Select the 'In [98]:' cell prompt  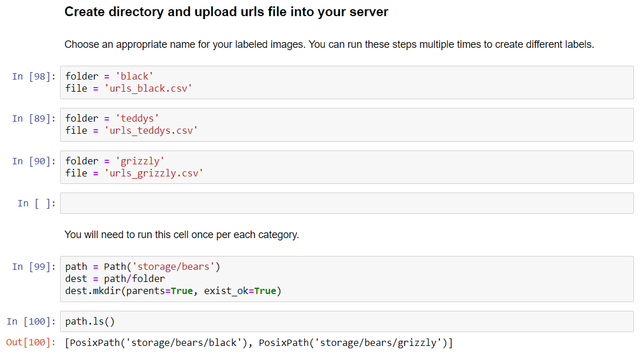click(x=34, y=77)
